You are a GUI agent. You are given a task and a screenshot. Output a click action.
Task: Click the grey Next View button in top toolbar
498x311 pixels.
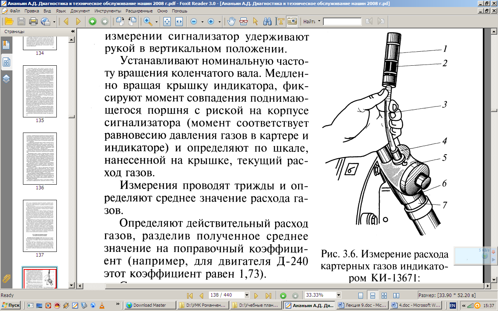(x=104, y=21)
